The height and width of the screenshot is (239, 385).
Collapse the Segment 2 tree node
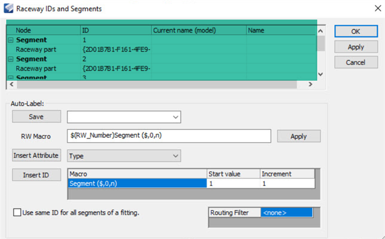[x=11, y=59]
